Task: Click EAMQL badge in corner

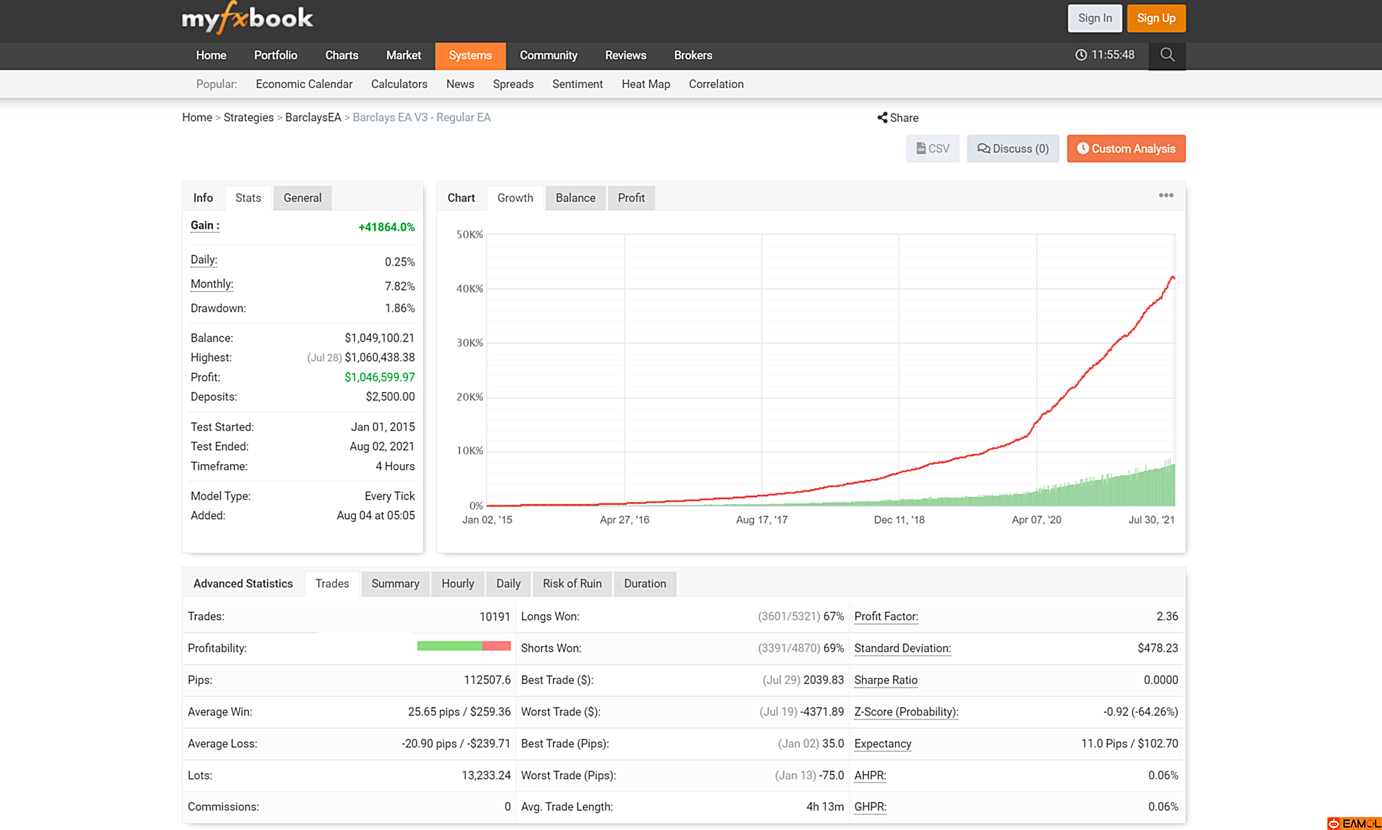Action: coord(1354,823)
